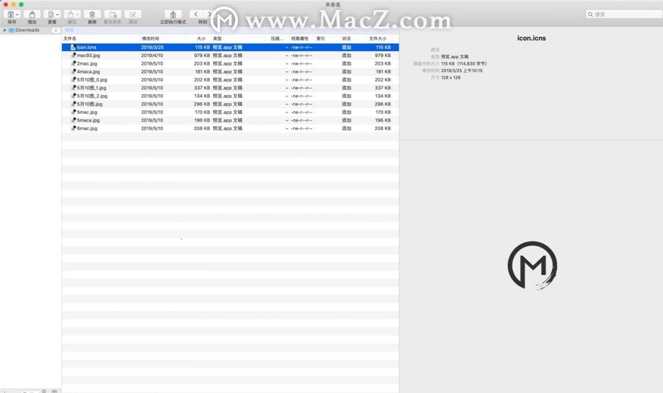This screenshot has width=663, height=393.
Task: Click the Add (增加) toolbar icon
Action: [32, 14]
